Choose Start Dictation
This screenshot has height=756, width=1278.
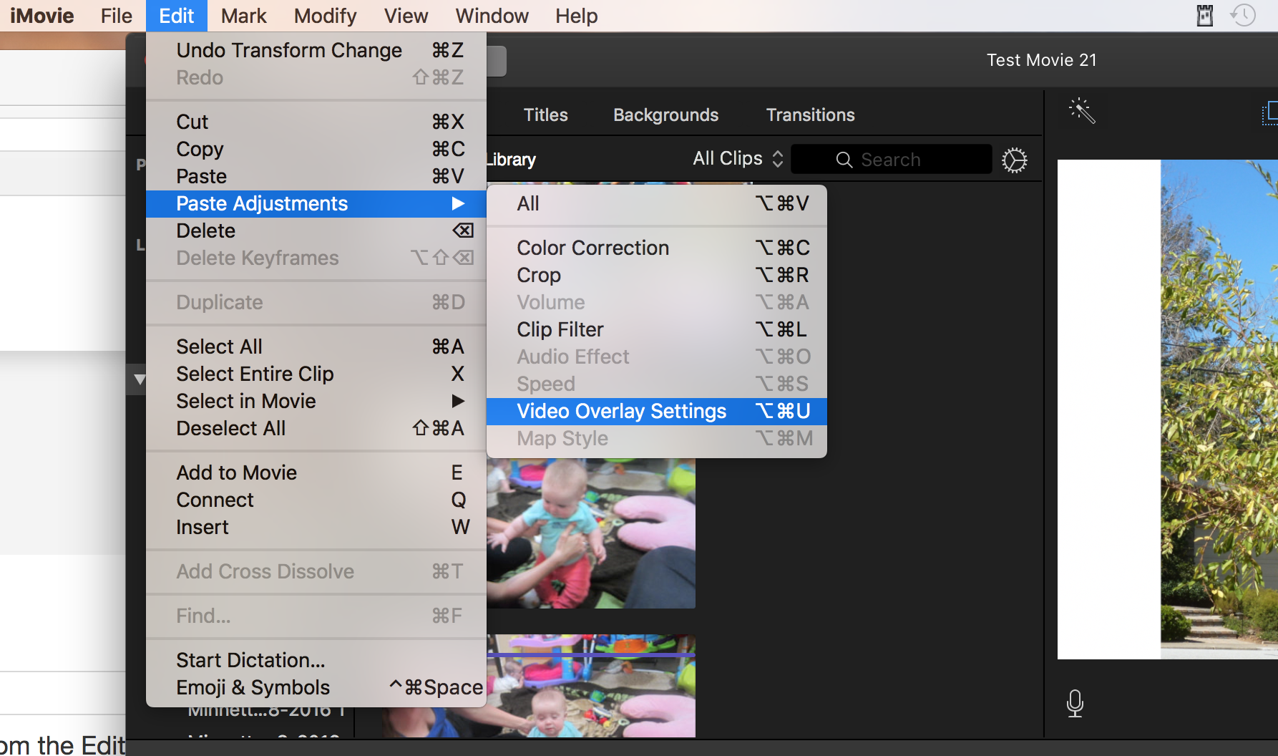[316, 660]
